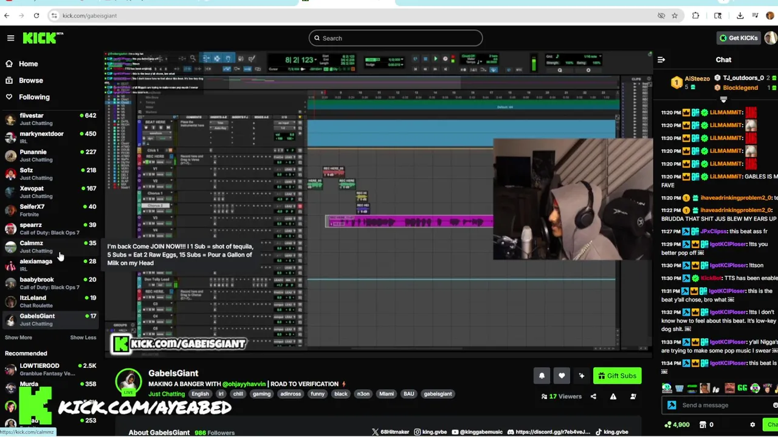Open the Discord invite link

coord(548,432)
